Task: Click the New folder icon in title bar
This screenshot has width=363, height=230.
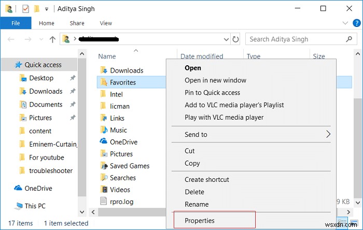Action: [36, 9]
